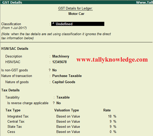The height and width of the screenshot is (136, 153).
Task: Select the Classification field showing Undefined
Action: [x=78, y=24]
